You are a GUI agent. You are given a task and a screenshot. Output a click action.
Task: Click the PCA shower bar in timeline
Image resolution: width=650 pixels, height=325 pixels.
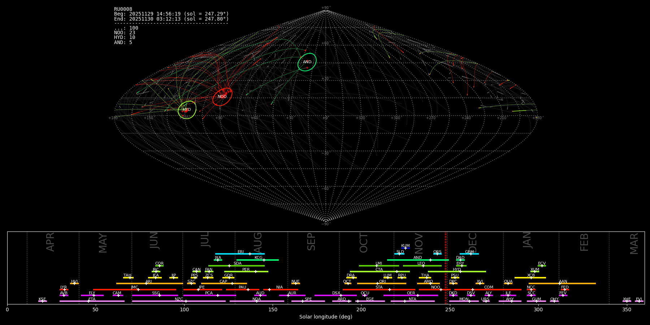209,295
